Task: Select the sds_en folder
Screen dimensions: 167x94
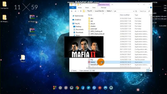Action: (93, 23)
